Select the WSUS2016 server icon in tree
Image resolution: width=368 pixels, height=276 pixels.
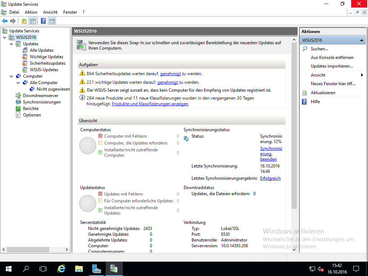(x=11, y=37)
